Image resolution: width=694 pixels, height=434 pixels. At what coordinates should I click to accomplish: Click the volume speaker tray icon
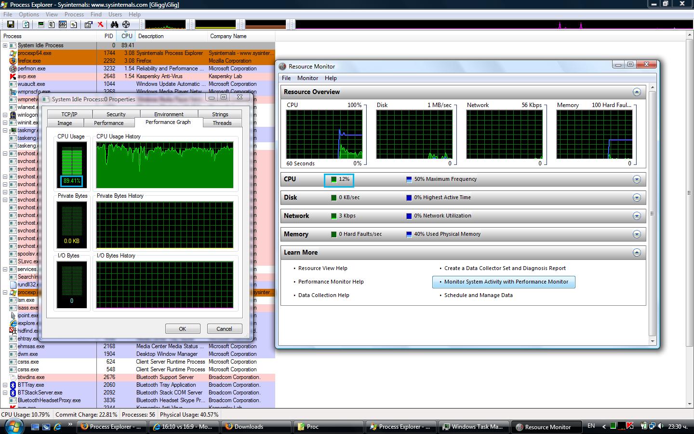coord(661,426)
